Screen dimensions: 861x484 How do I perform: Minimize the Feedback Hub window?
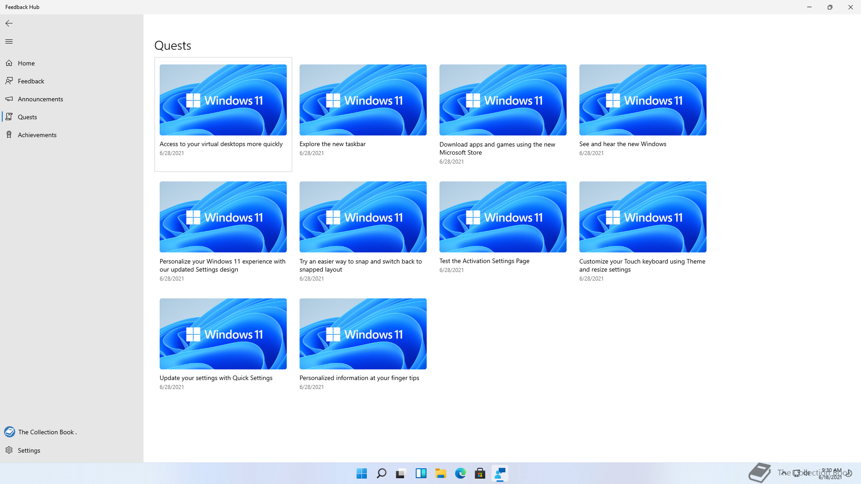point(809,7)
